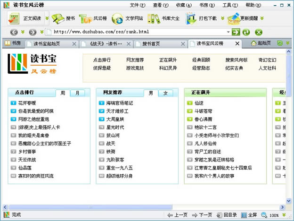Open the book 海瑞官场笔记
The height and width of the screenshot is (221, 294).
coord(120,103)
